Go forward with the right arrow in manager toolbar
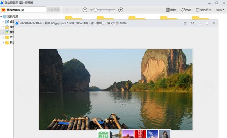 tap(75, 10)
